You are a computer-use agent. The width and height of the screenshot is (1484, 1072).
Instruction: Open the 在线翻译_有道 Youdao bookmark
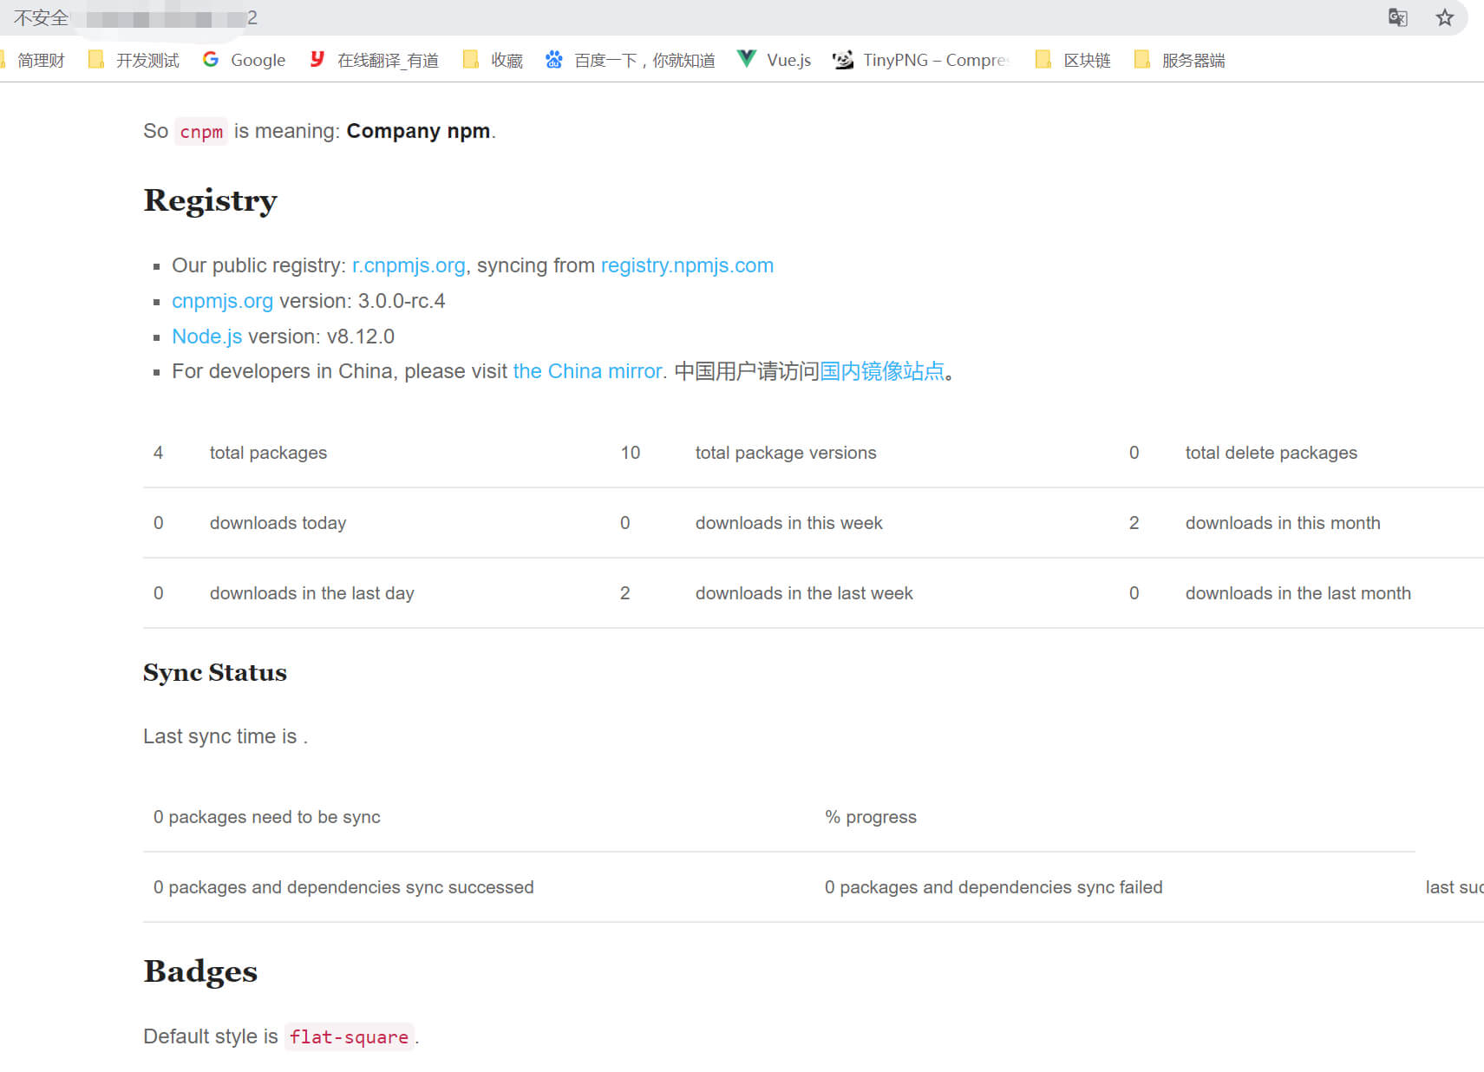374,60
